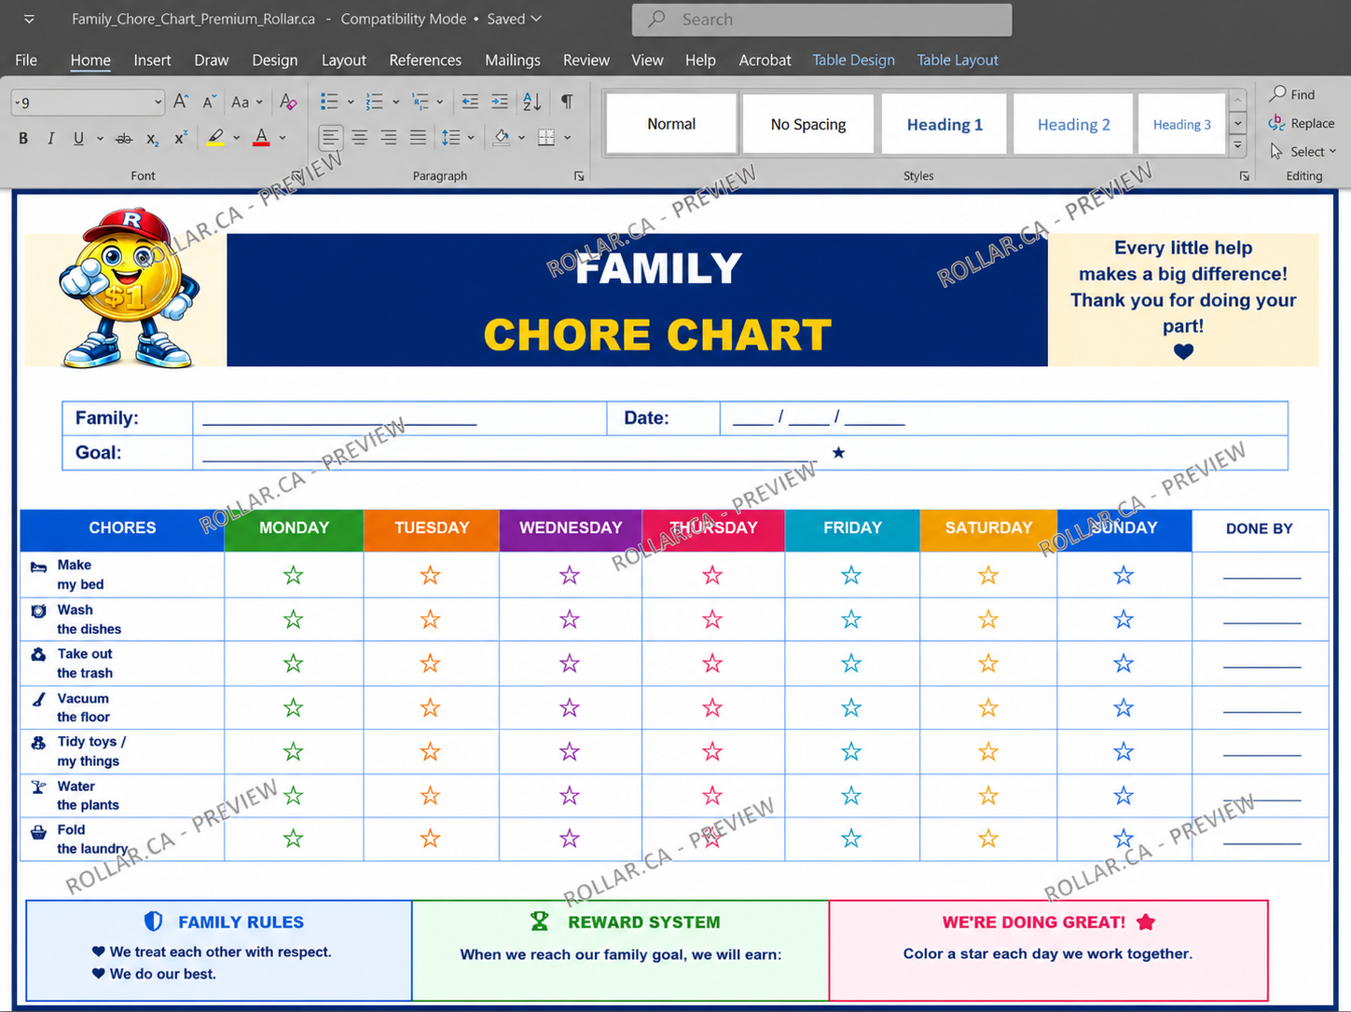Open Bullets dropdown arrow
Viewport: 1351px width, 1012px height.
pyautogui.click(x=351, y=102)
